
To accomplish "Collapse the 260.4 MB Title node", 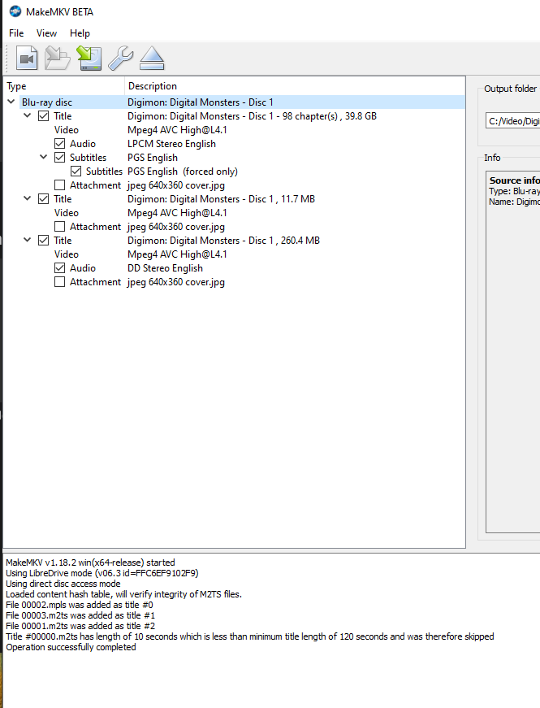I will pyautogui.click(x=27, y=240).
